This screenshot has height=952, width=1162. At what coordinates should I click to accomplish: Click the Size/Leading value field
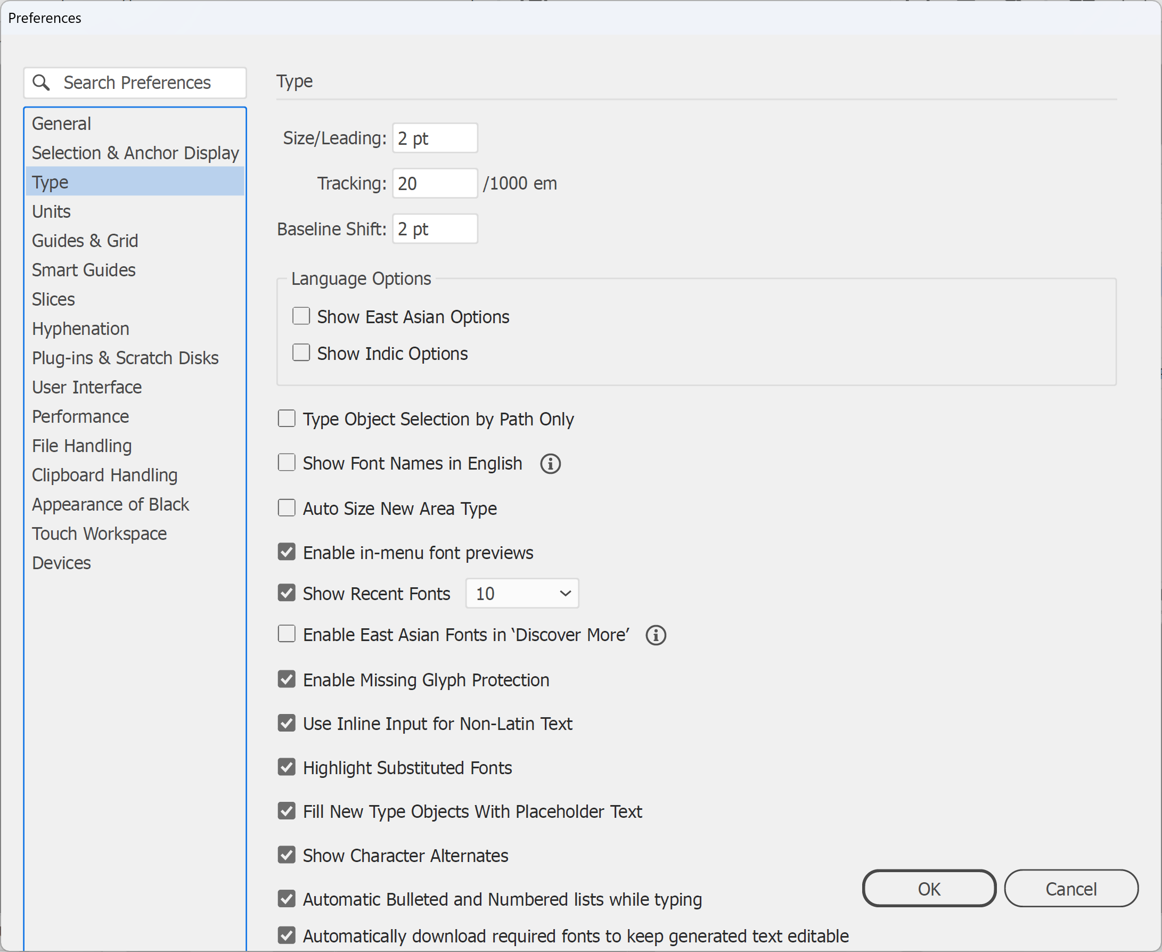click(435, 138)
